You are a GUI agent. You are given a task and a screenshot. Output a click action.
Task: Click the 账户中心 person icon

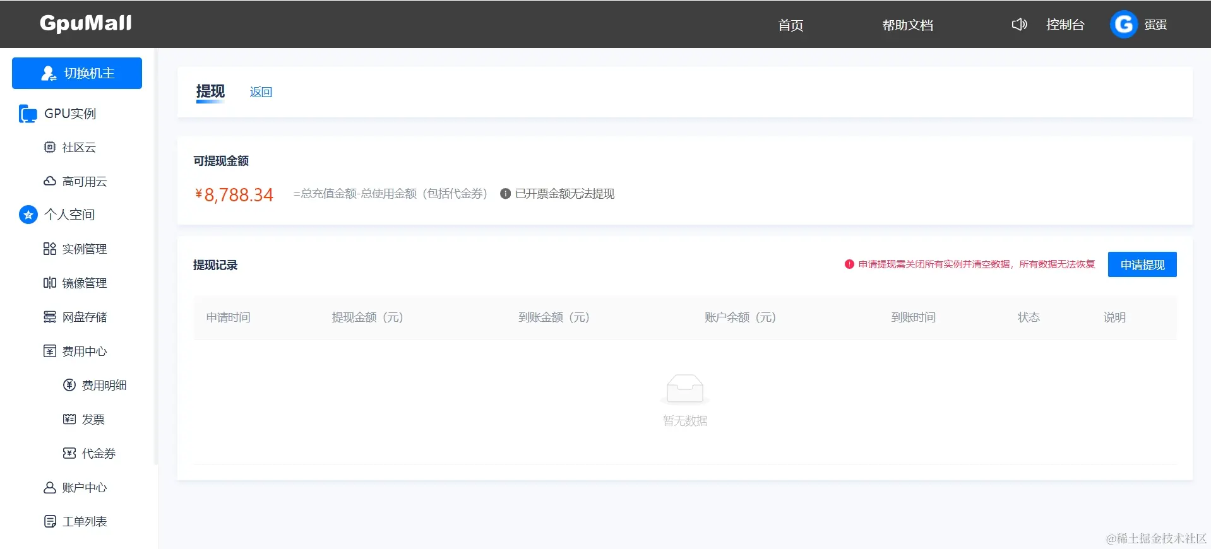tap(50, 487)
